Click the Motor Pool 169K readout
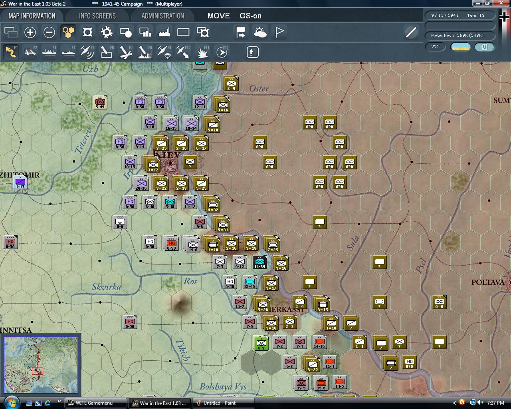 click(460, 35)
